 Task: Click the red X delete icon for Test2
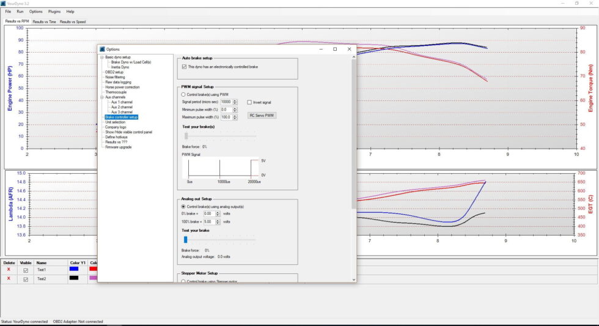(9, 278)
